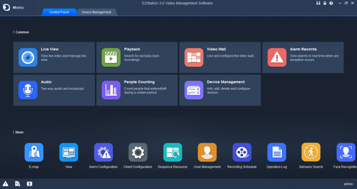Click 'Use and configure the video wall' text

pos(231,56)
